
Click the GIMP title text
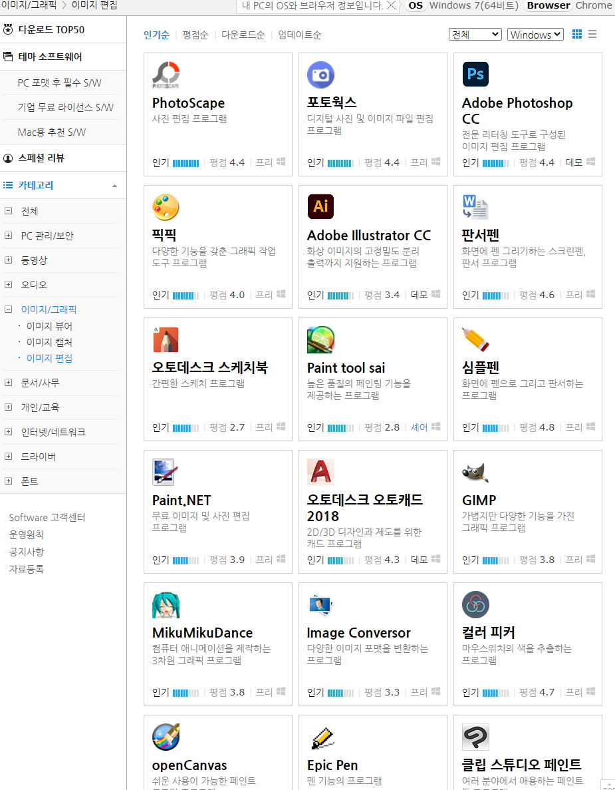pos(479,500)
